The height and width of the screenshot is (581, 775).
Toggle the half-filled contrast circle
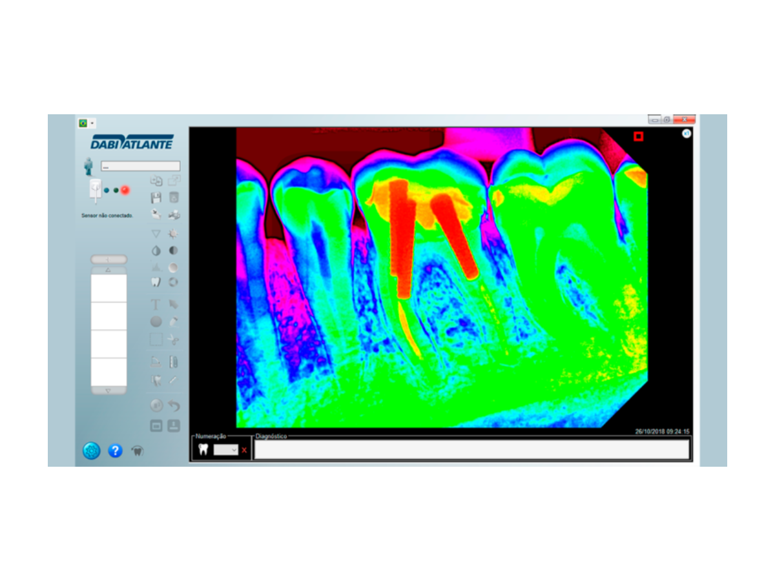tap(174, 250)
